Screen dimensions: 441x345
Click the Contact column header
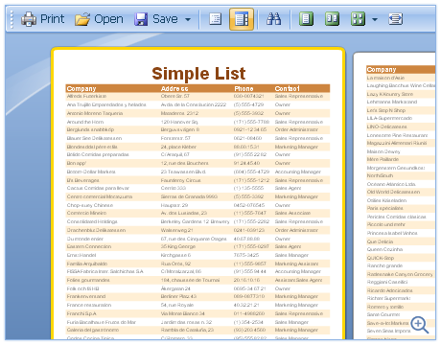(288, 88)
